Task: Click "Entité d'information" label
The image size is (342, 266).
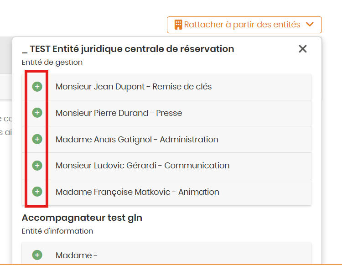Action: tap(57, 231)
